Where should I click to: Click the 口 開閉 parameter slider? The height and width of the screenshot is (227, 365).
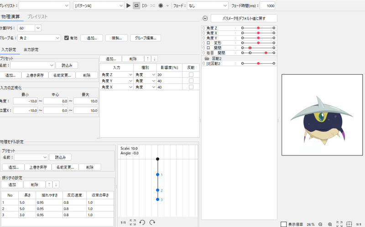pos(258,48)
